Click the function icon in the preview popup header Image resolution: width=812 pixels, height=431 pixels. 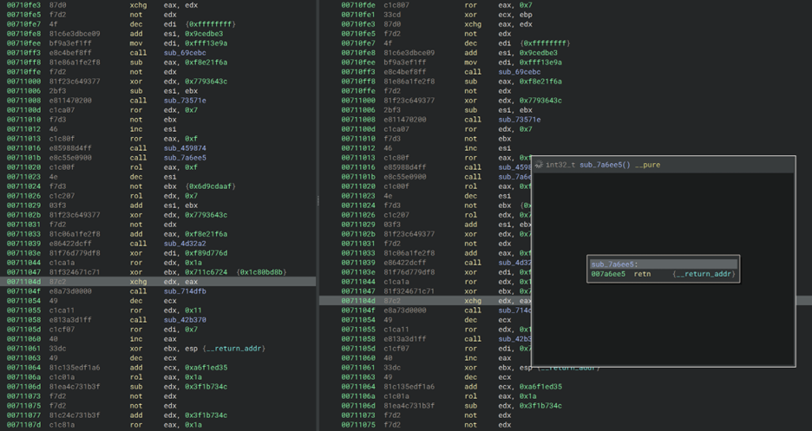pyautogui.click(x=539, y=164)
